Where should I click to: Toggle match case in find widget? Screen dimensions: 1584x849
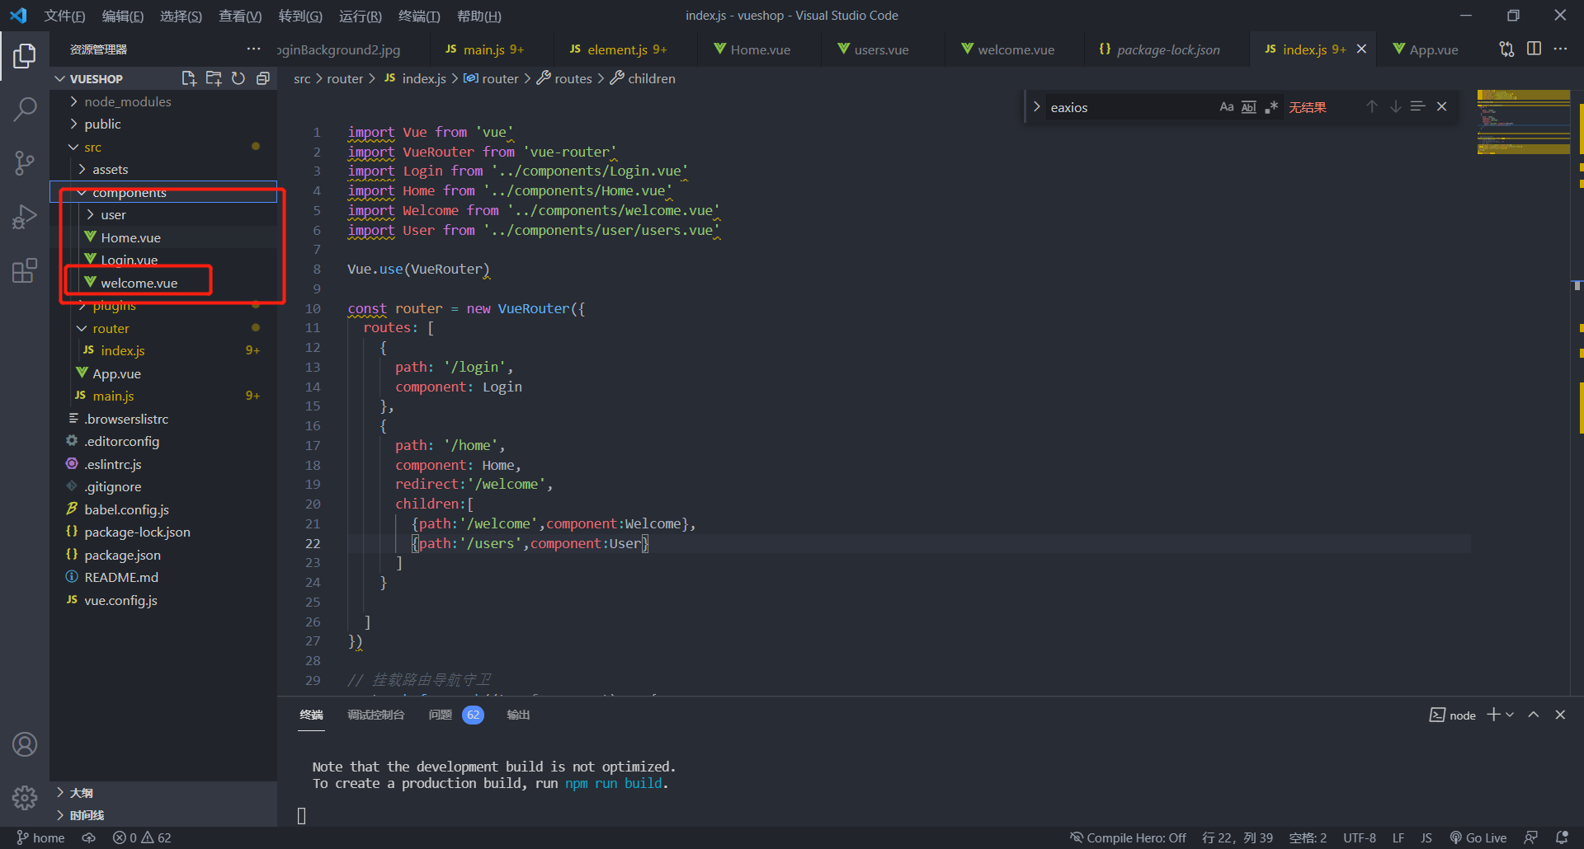(x=1227, y=107)
